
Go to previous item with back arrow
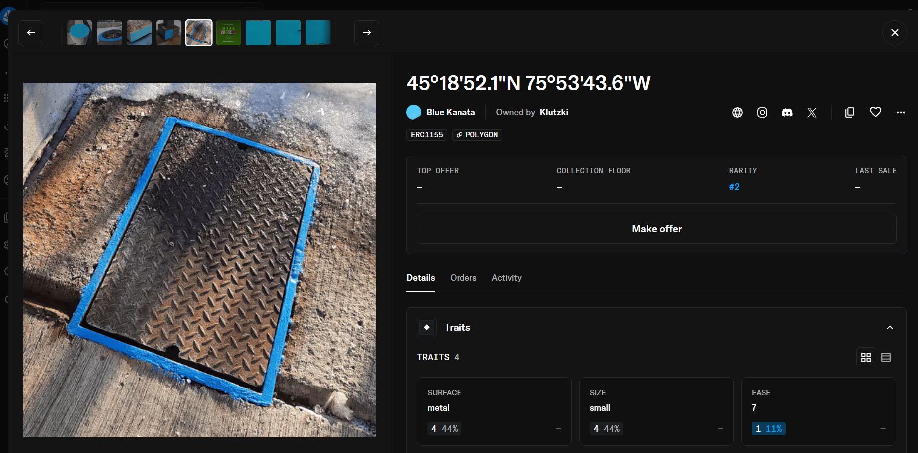point(31,33)
